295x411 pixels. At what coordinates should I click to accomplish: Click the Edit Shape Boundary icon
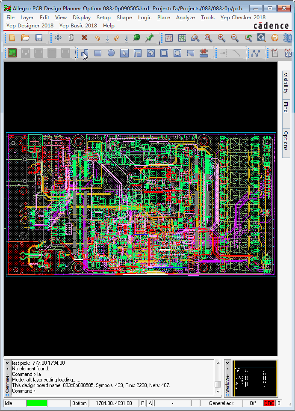tap(191, 53)
